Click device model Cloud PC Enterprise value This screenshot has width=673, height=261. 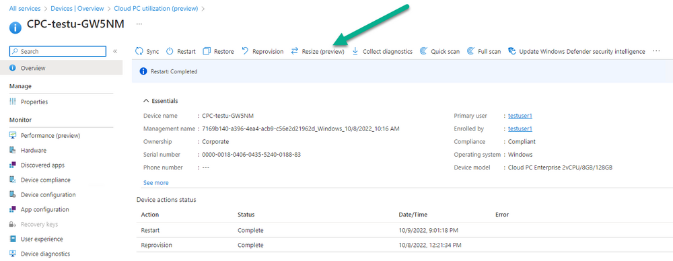pyautogui.click(x=560, y=167)
